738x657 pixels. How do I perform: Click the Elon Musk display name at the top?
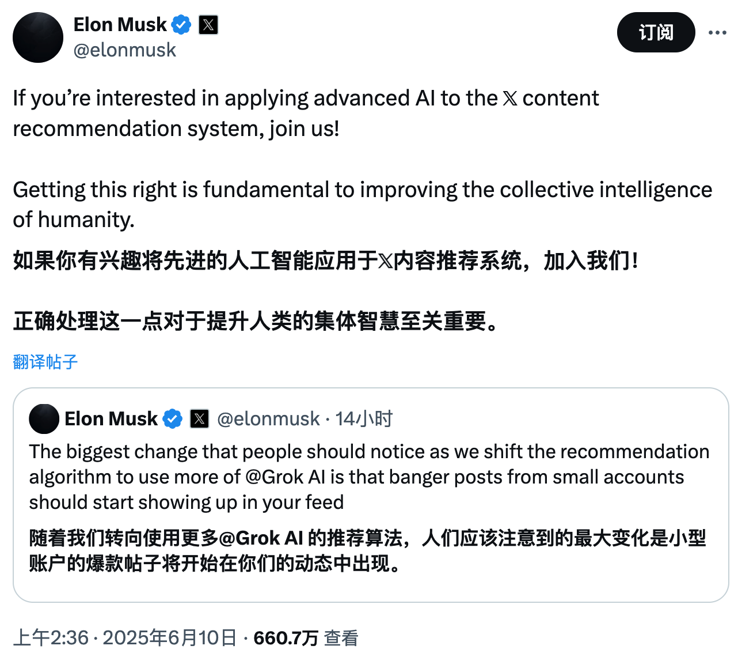pyautogui.click(x=120, y=25)
